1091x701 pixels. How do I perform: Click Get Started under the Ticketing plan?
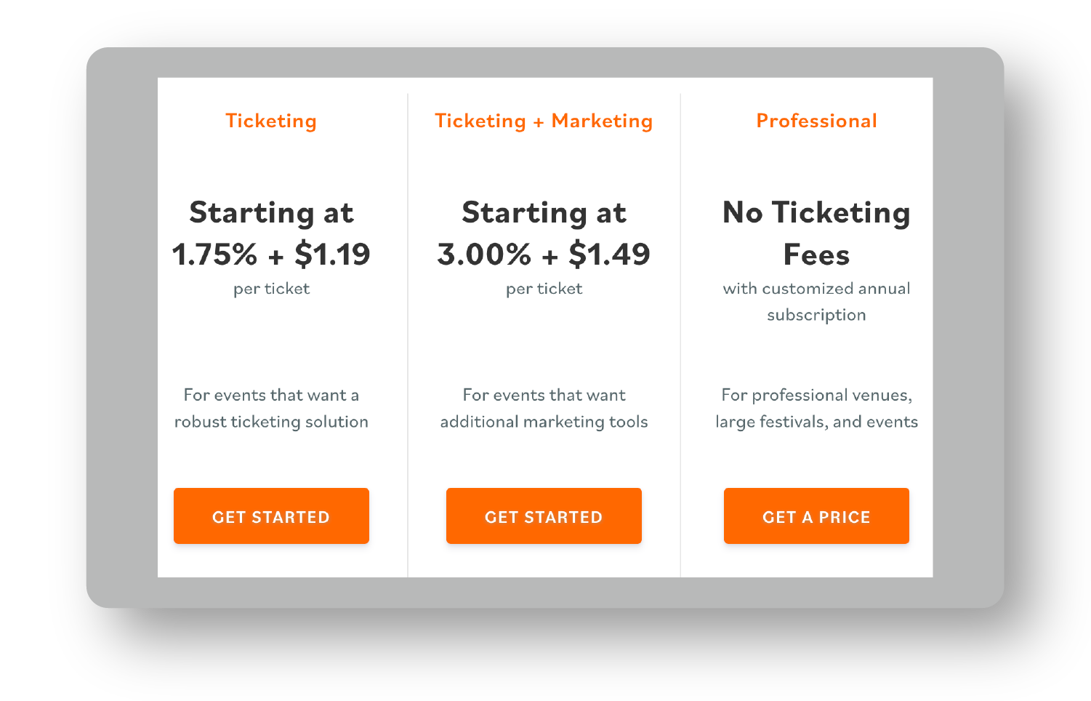coord(271,516)
